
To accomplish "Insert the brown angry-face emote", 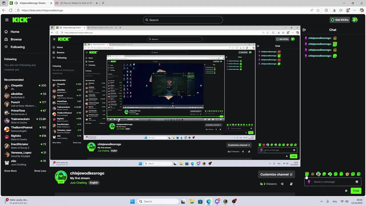I will click(313, 174).
